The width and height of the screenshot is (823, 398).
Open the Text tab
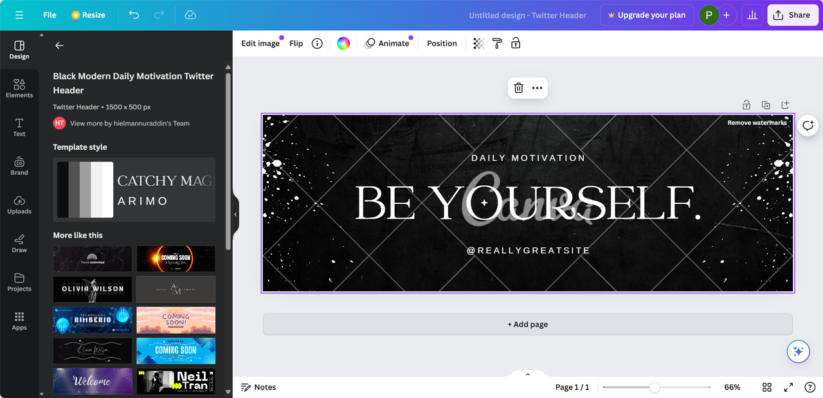pyautogui.click(x=19, y=127)
